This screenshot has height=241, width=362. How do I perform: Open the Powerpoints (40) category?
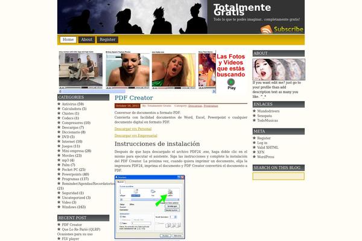click(75, 174)
